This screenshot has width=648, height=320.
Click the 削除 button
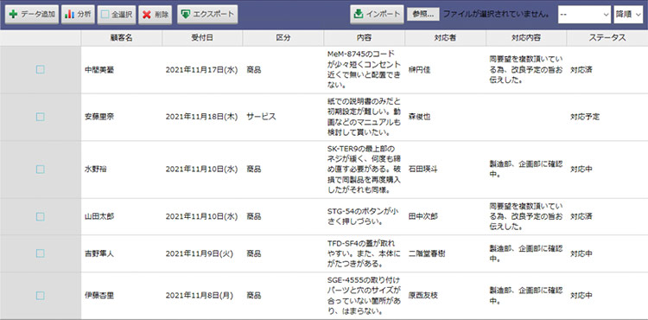[155, 14]
